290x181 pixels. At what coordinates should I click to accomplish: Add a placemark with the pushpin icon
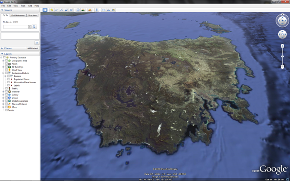(52, 10)
